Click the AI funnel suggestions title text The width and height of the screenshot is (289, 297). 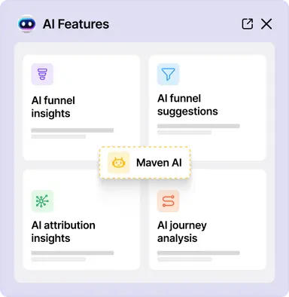[187, 105]
